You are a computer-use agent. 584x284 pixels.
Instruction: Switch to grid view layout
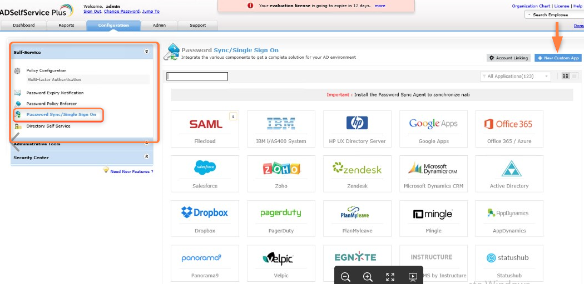[x=566, y=76]
